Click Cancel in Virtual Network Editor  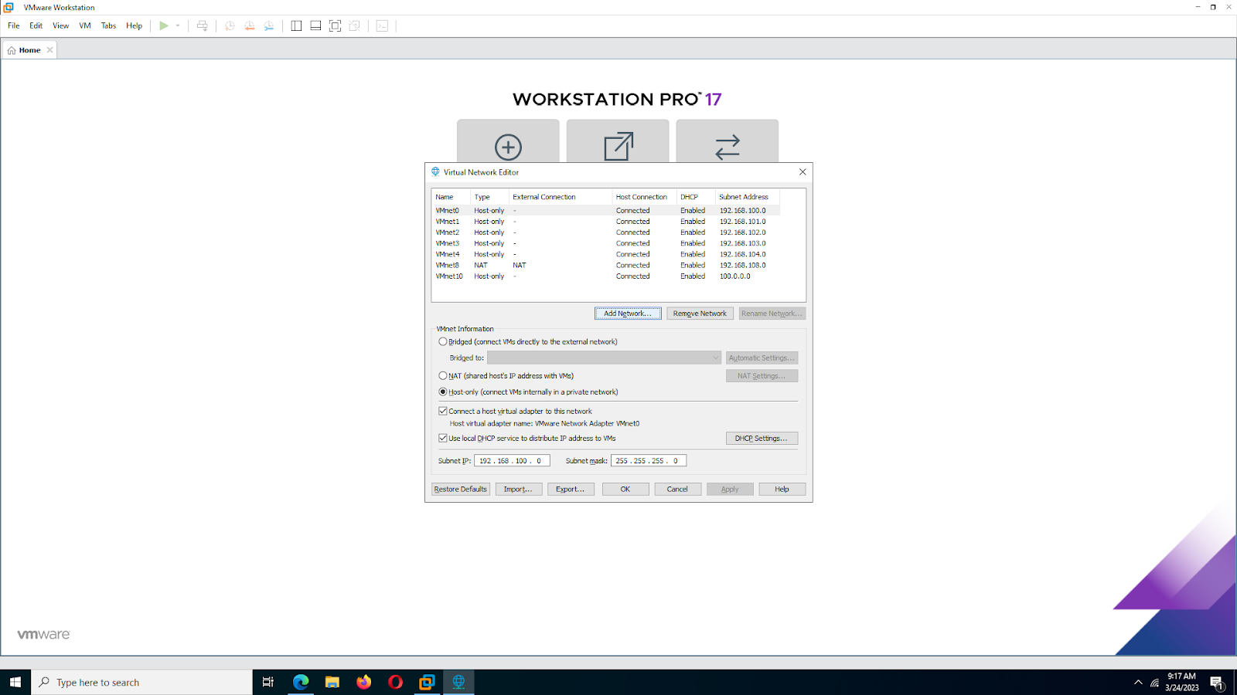677,489
